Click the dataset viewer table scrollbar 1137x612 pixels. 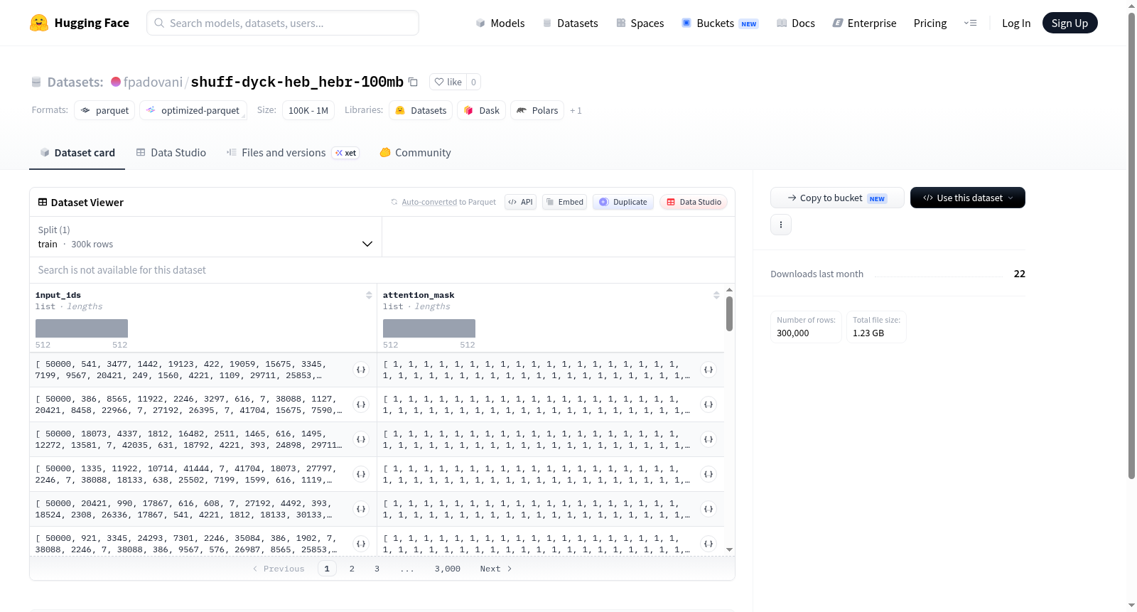pos(729,313)
